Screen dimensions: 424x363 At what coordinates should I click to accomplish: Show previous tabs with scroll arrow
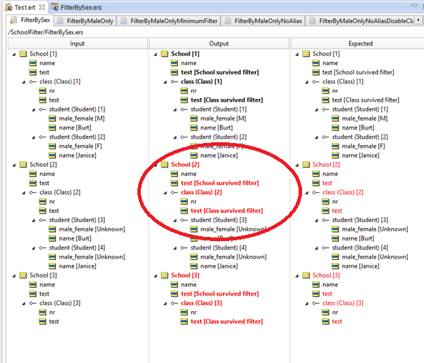(x=418, y=20)
